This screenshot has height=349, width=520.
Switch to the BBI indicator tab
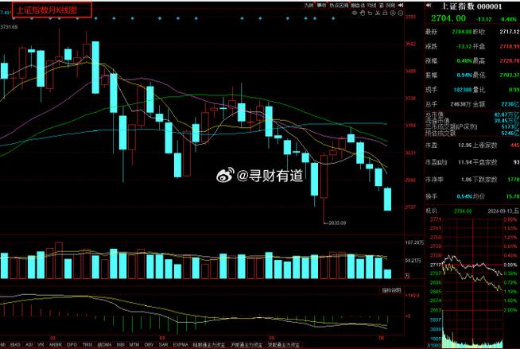(120, 345)
